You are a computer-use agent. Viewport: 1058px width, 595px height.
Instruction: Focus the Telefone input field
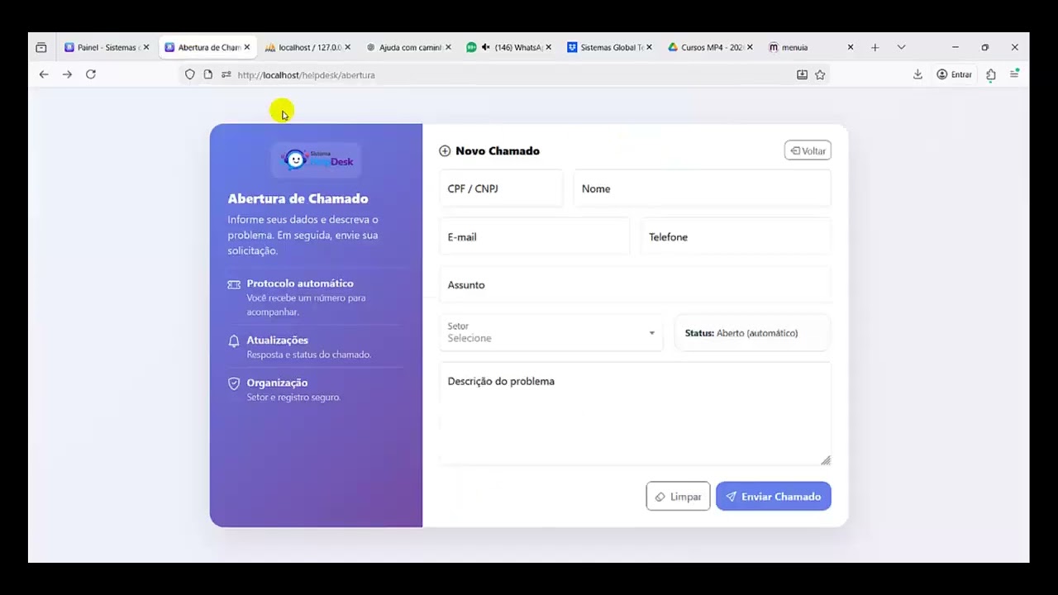pyautogui.click(x=736, y=236)
